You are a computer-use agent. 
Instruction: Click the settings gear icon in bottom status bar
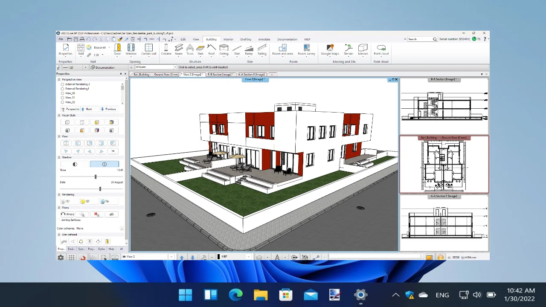[x=61, y=258]
